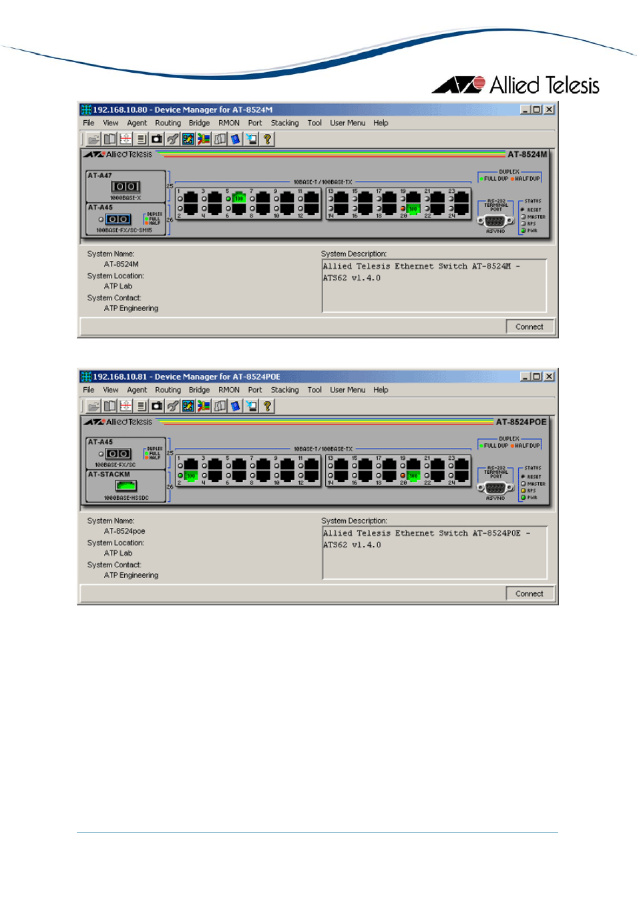Click the red crosshair grid icon in AT-8524M toolbar

coord(126,139)
